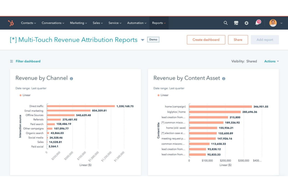
Task: Click the value 113,658.33
Action: pyautogui.click(x=218, y=144)
